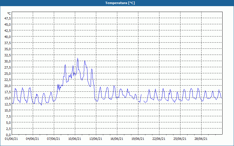Click the 22/06/21 date label
234x146 pixels.
[159, 139]
